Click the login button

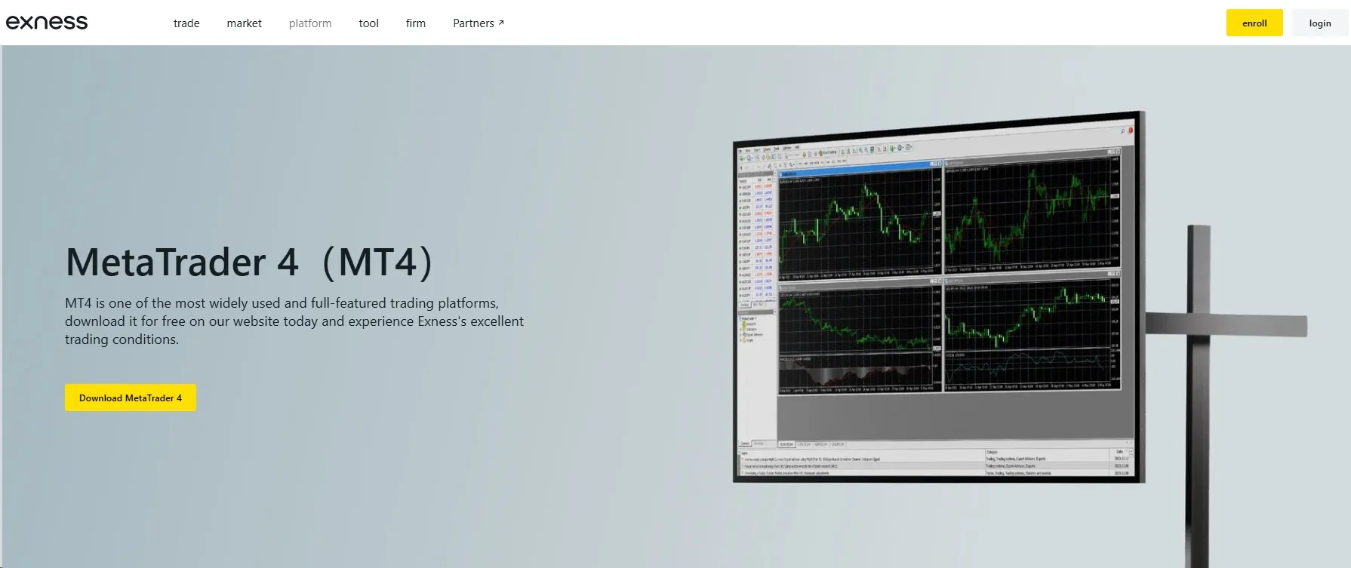coord(1320,23)
